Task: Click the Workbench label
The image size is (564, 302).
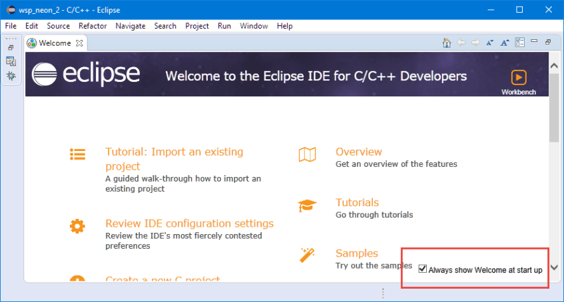Action: pyautogui.click(x=519, y=92)
